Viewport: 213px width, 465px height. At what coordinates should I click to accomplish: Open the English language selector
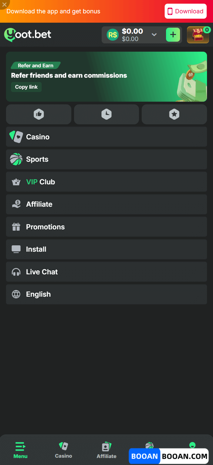[x=106, y=294]
